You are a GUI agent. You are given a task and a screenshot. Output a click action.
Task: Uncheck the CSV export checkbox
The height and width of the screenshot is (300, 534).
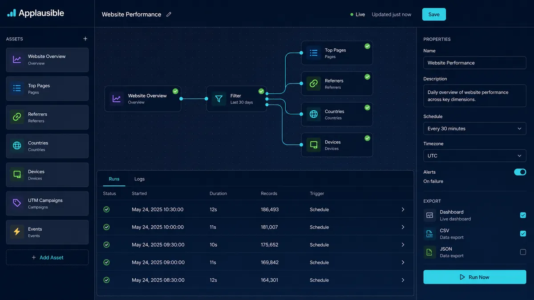pyautogui.click(x=523, y=234)
